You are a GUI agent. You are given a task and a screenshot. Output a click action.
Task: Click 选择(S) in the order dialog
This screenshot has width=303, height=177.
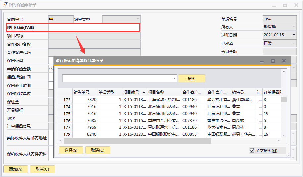click(x=71, y=150)
